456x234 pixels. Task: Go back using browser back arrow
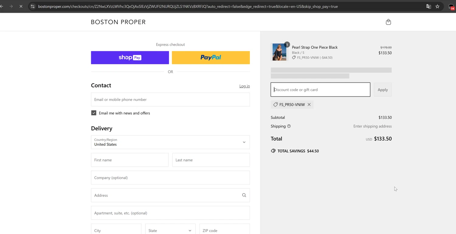2,6
